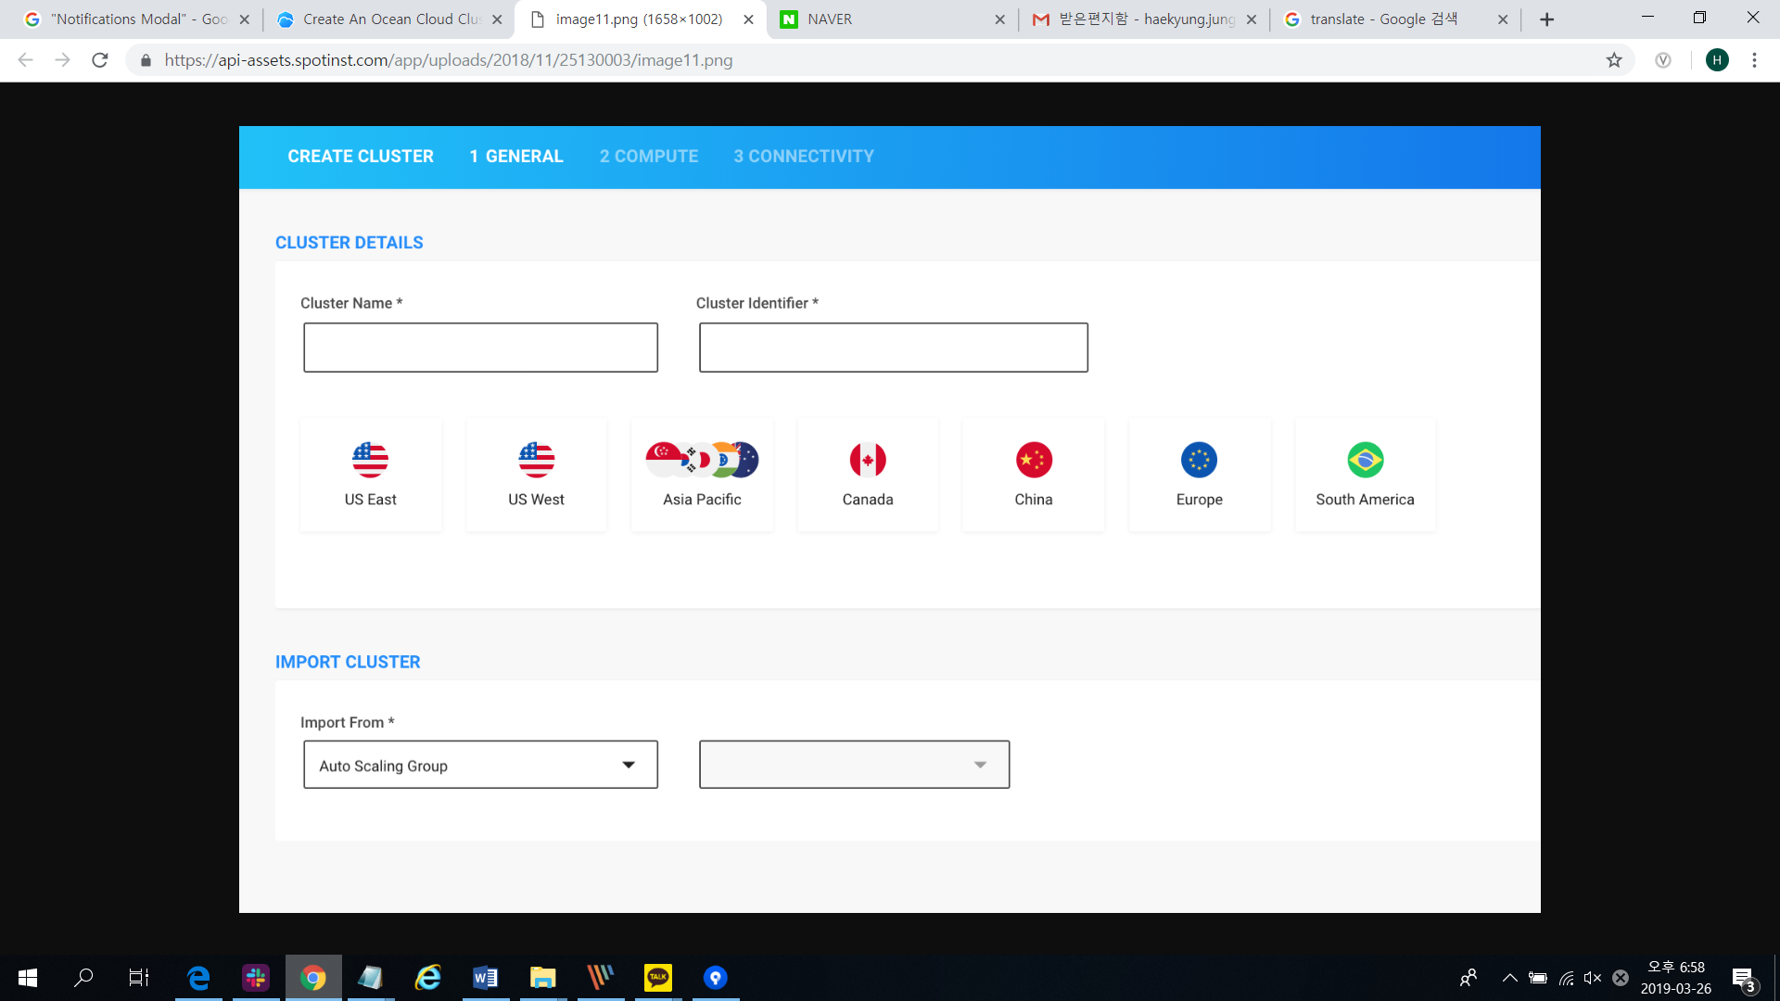
Task: Click the Windows Start button
Action: pyautogui.click(x=28, y=977)
